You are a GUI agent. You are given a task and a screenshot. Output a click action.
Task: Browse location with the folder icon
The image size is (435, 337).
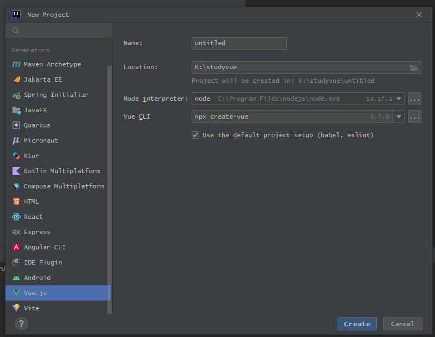pyautogui.click(x=414, y=68)
